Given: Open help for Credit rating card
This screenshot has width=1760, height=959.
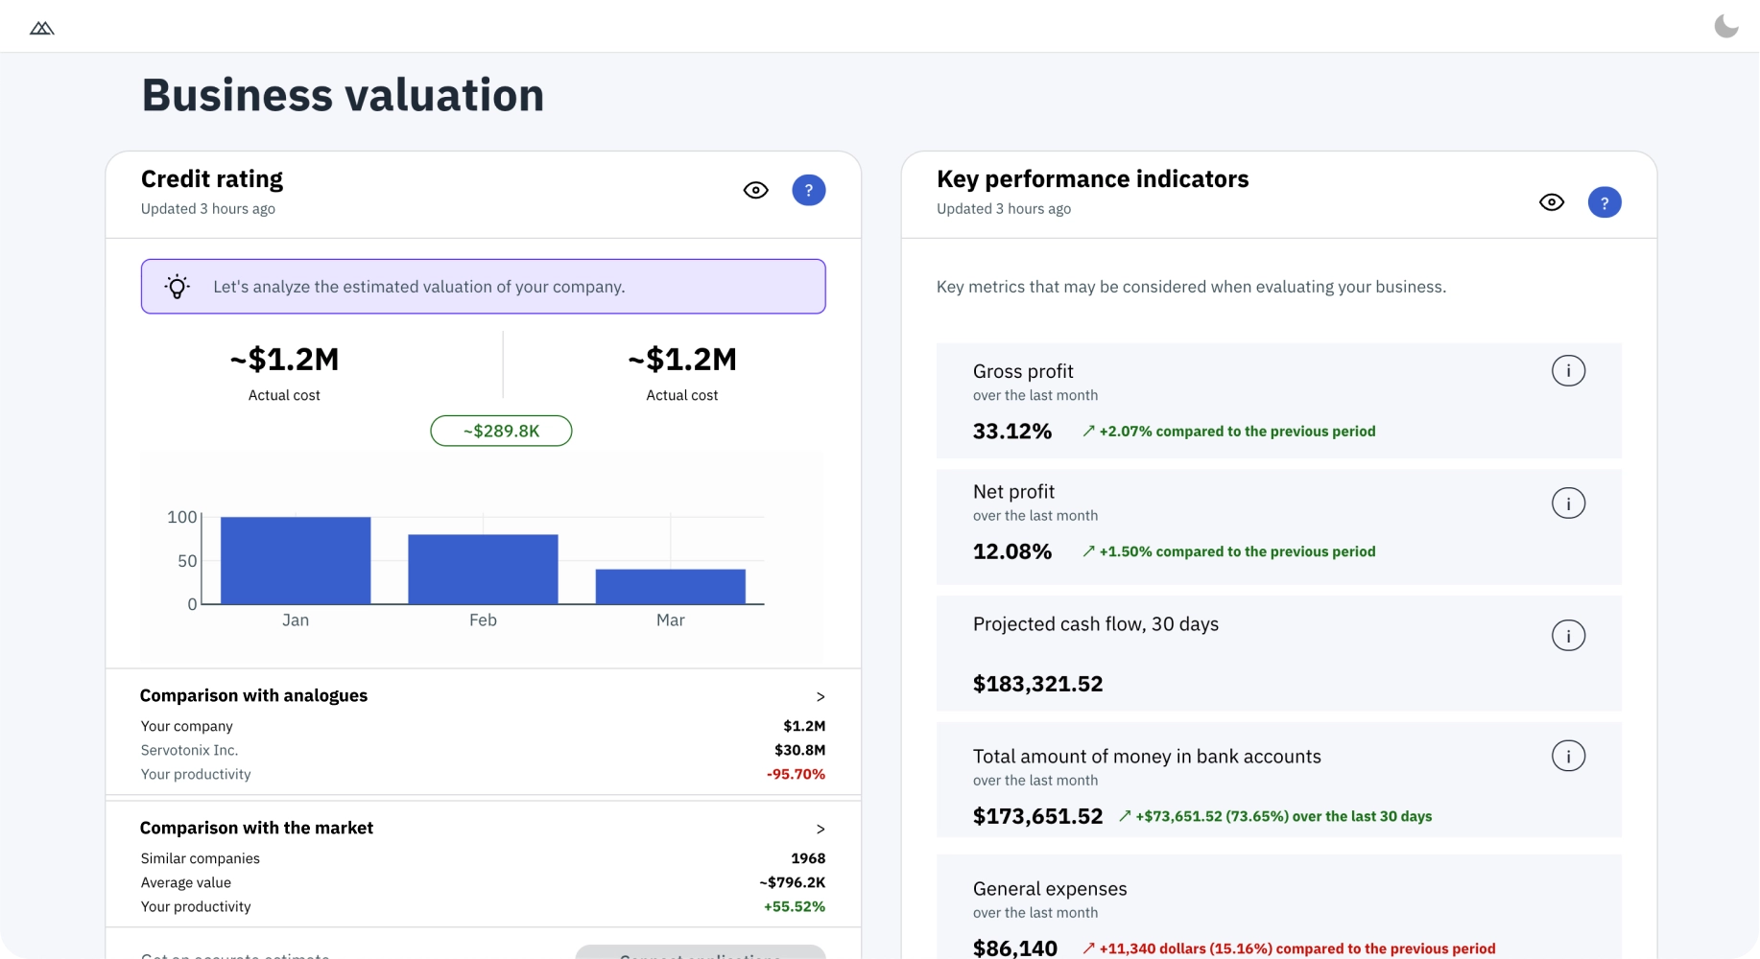Looking at the screenshot, I should [x=808, y=190].
